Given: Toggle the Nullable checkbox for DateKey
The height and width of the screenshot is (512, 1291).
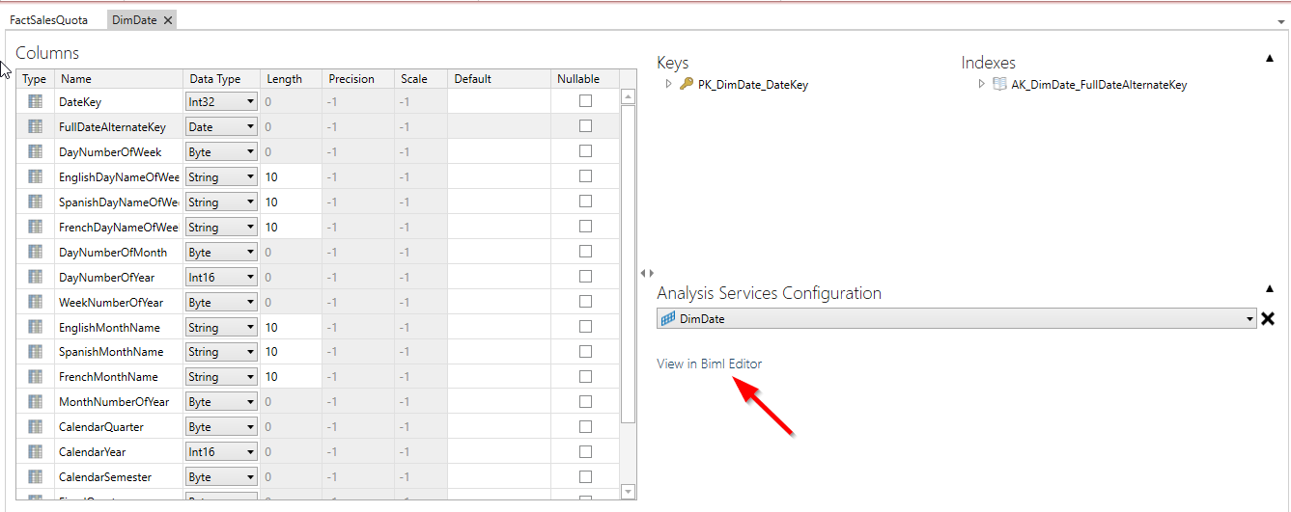Looking at the screenshot, I should pyautogui.click(x=585, y=101).
